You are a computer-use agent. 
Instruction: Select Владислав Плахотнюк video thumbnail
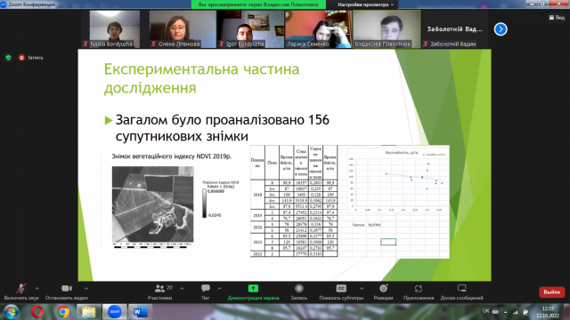387,29
